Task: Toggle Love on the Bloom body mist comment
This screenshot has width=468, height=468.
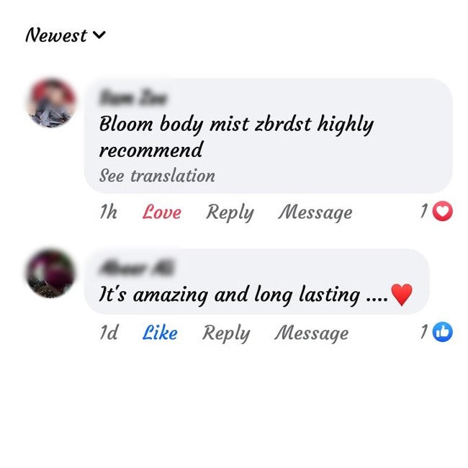Action: point(162,212)
